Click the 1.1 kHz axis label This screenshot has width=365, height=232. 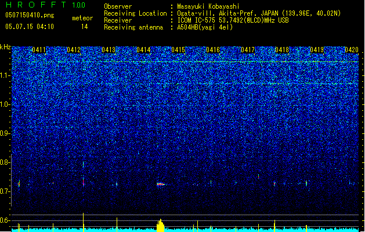[5, 75]
